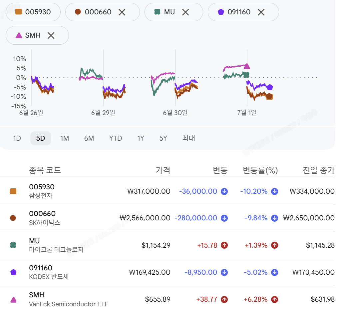Click purple pentagon icon in 091160 row

pyautogui.click(x=13, y=272)
